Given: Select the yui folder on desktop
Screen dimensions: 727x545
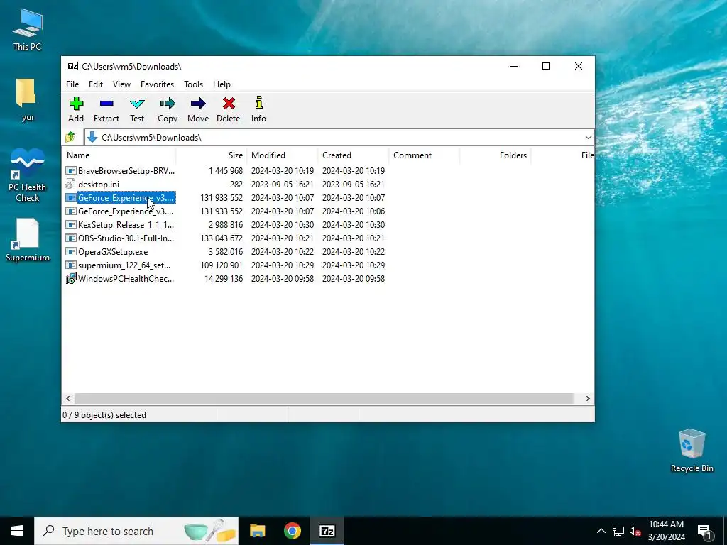Looking at the screenshot, I should (28, 99).
